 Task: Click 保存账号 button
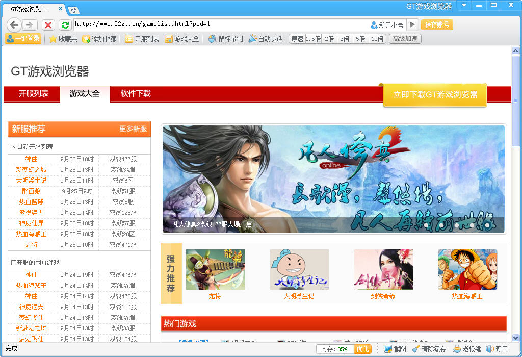click(x=437, y=24)
